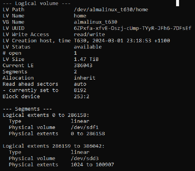Click the VG Name value almalinux_t630
Image resolution: width=195 pixels, height=171 pixels.
click(95, 22)
